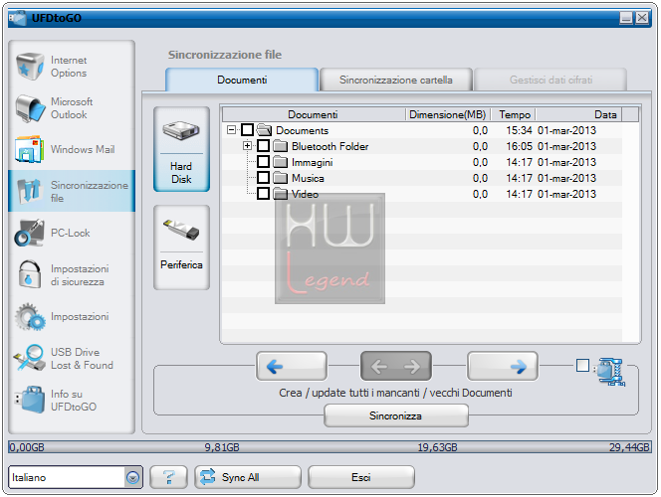The image size is (661, 497).
Task: Click the 15:34 time cell
Action: [x=519, y=130]
